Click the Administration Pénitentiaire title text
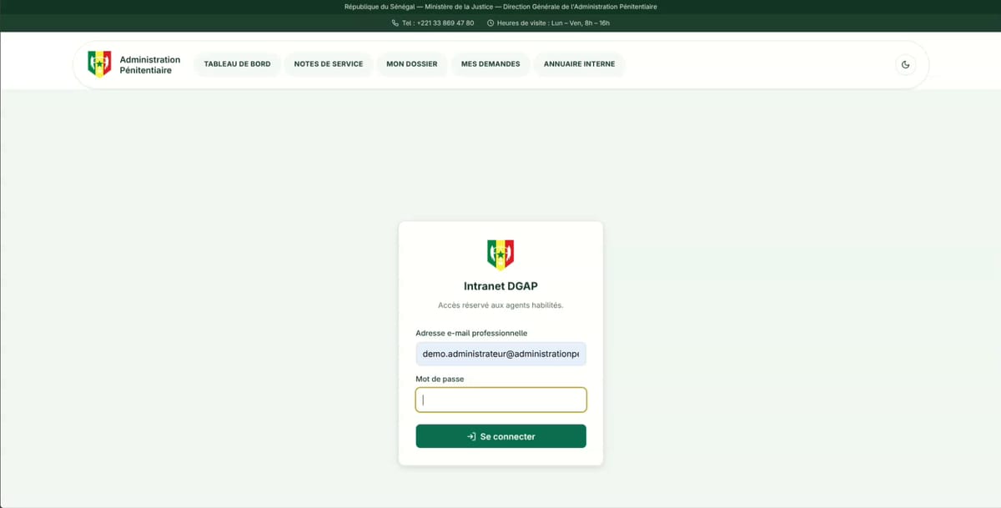Screen dimensions: 1001x508 [150, 65]
